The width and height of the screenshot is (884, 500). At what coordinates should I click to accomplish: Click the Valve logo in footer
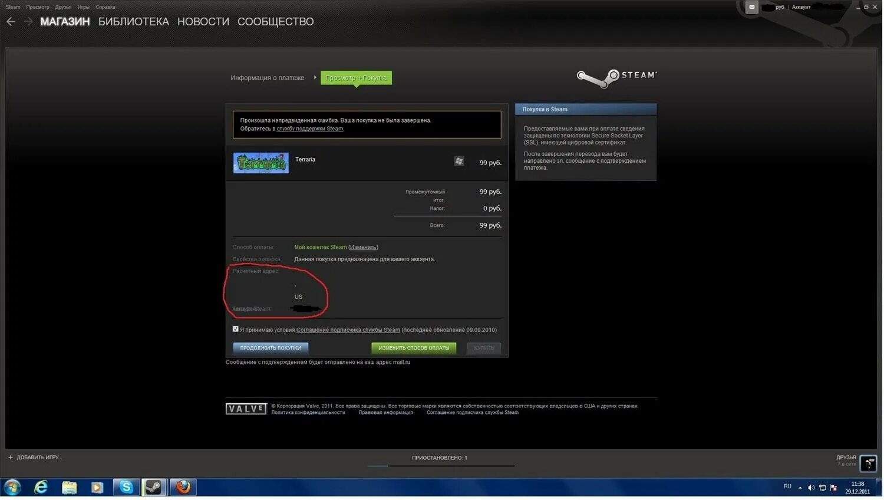click(246, 409)
